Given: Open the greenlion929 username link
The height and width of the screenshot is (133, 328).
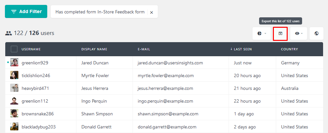Looking at the screenshot, I should click(x=35, y=63).
